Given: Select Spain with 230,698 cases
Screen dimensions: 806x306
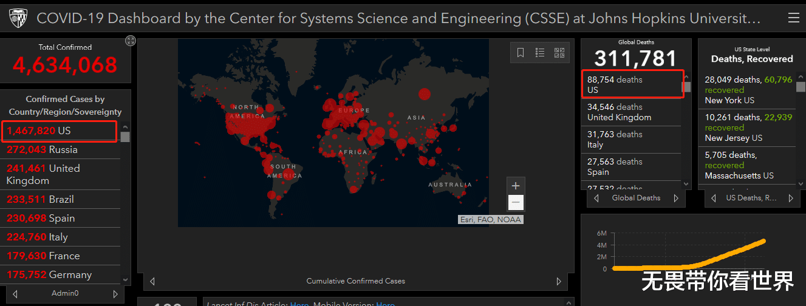Looking at the screenshot, I should tap(61, 218).
